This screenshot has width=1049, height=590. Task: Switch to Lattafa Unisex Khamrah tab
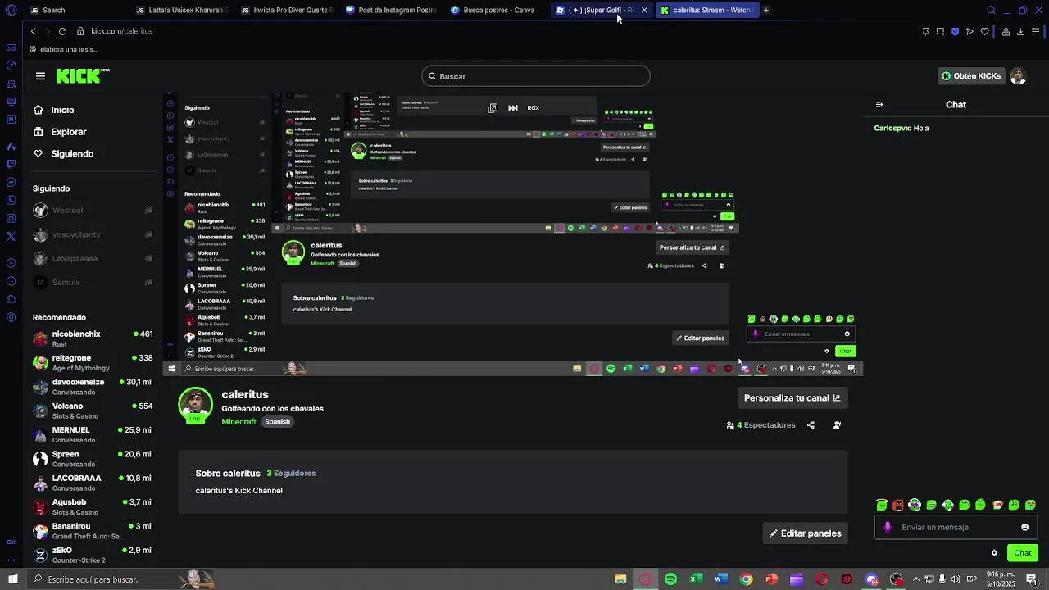pyautogui.click(x=182, y=10)
